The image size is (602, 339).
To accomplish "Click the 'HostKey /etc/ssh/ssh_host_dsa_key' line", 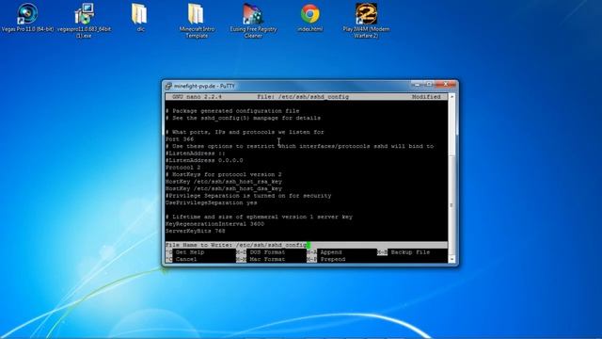I will (224, 188).
